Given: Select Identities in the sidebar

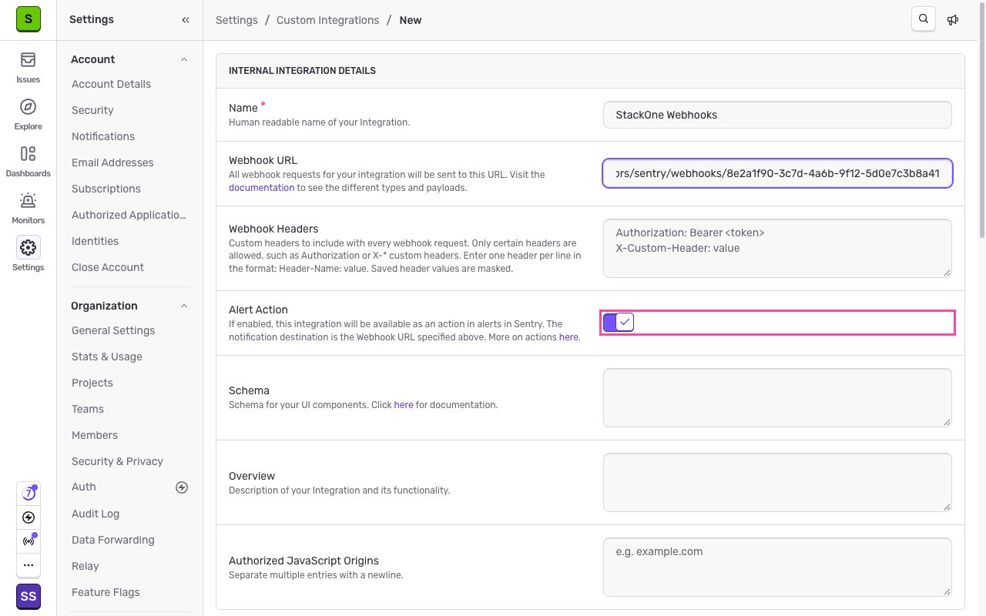Looking at the screenshot, I should [x=95, y=241].
